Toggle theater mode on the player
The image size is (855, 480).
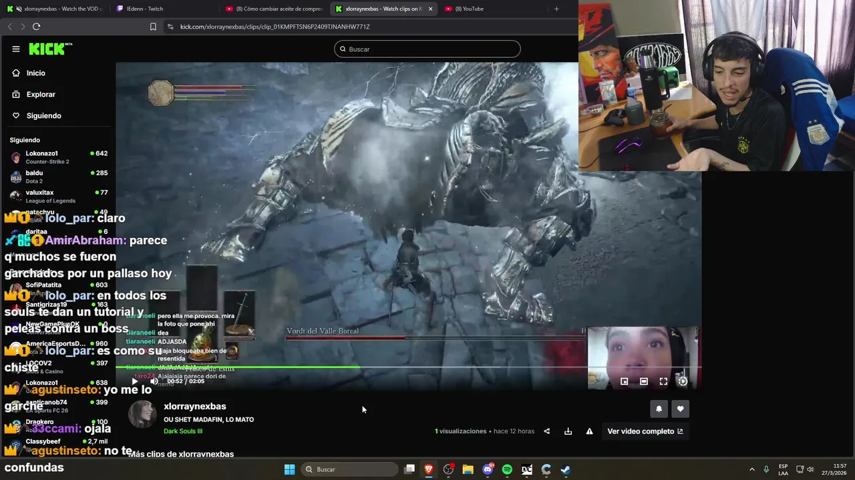pos(643,381)
